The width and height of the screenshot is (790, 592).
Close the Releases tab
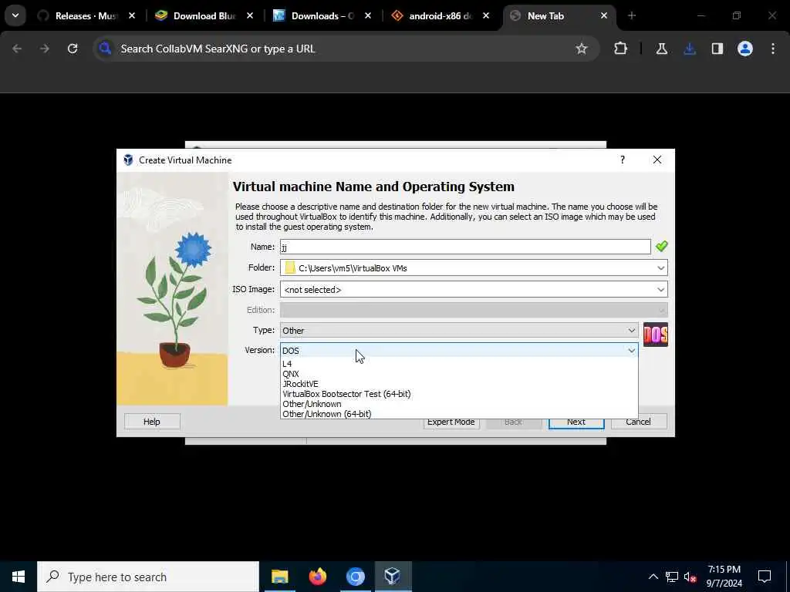coord(132,16)
